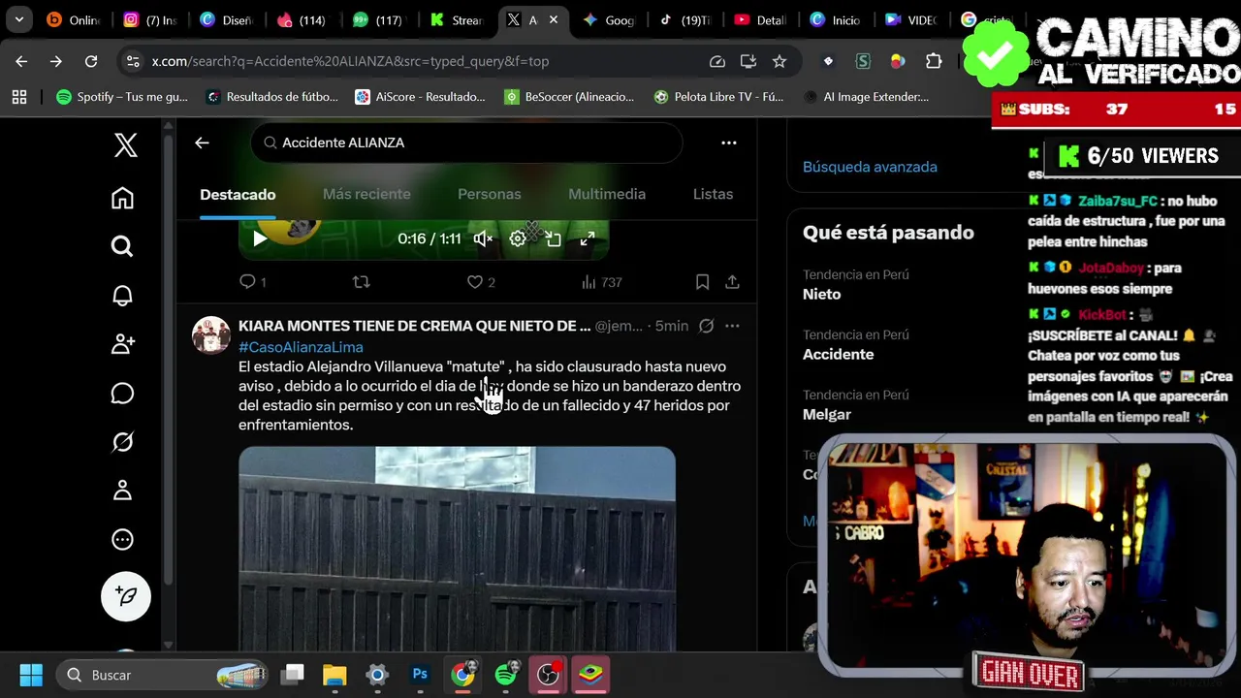This screenshot has width=1241, height=698.
Task: Open File Explorer from the taskbar
Action: click(334, 675)
